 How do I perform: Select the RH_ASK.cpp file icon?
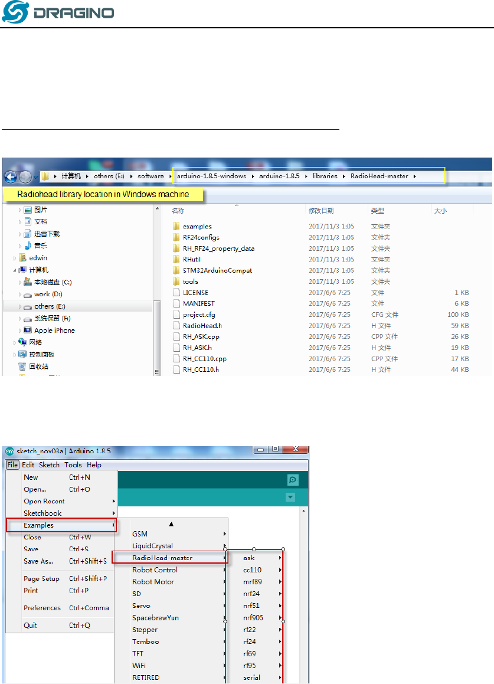coord(176,336)
